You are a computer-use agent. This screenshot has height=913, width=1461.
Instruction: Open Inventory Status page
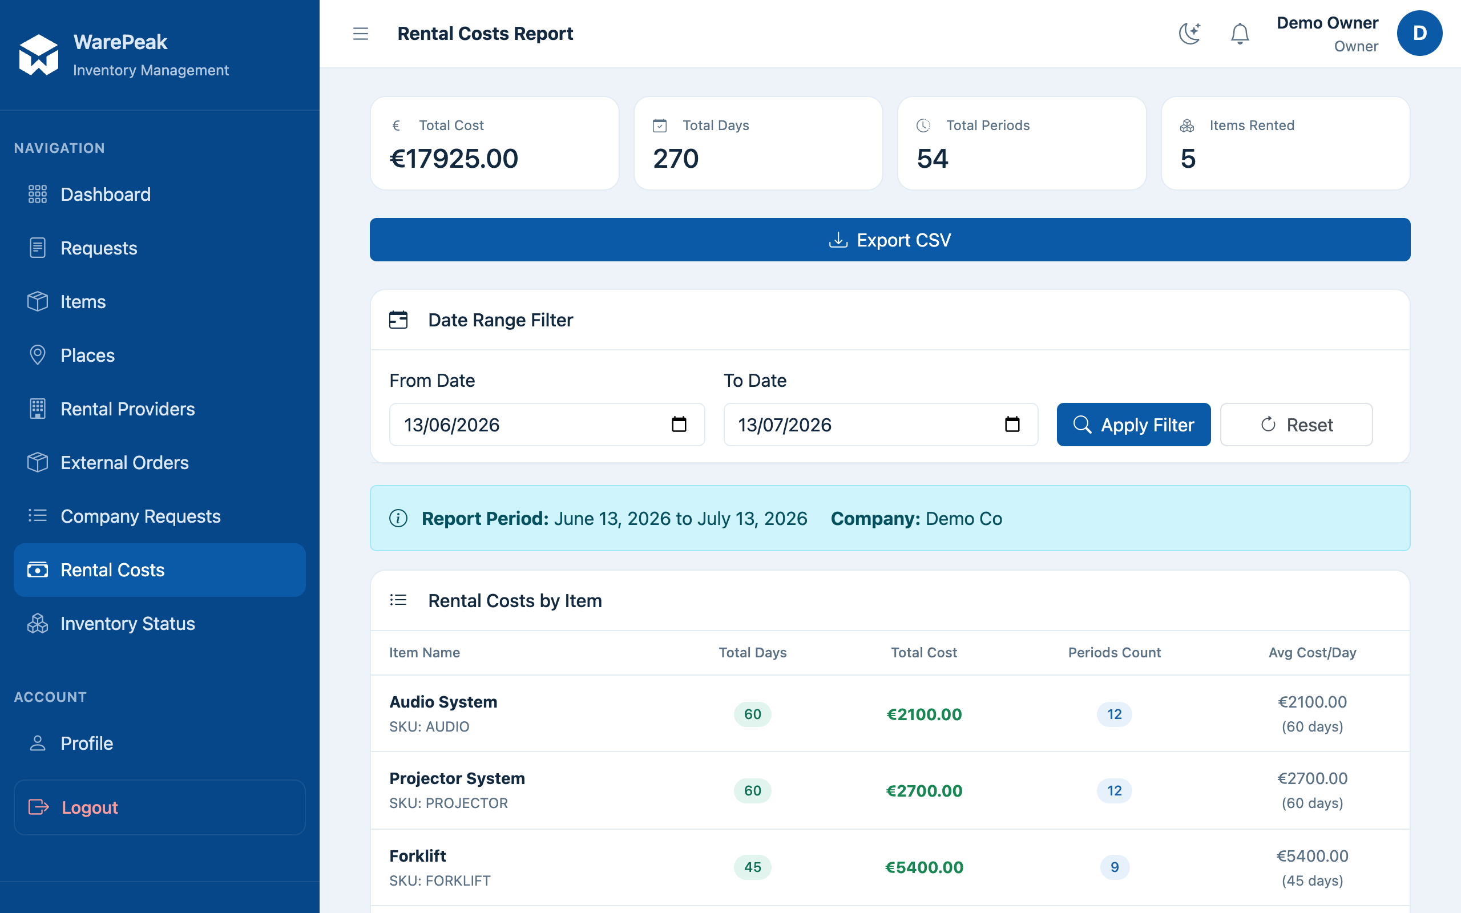pos(159,623)
